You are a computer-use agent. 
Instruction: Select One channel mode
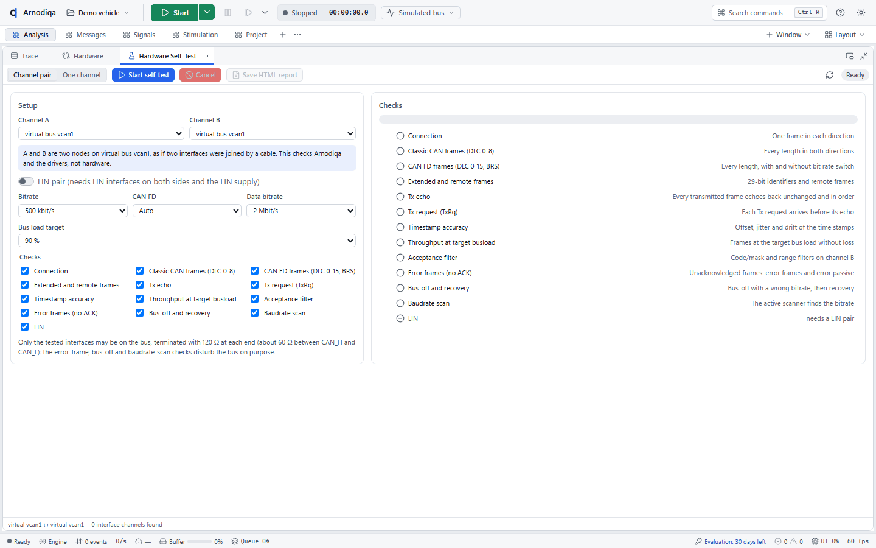tap(82, 75)
